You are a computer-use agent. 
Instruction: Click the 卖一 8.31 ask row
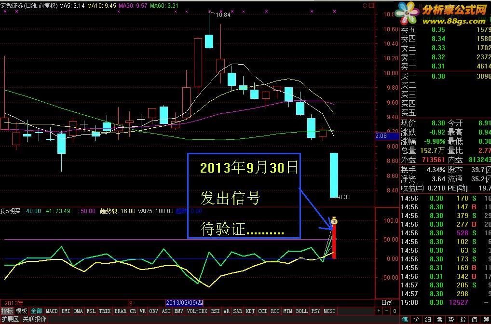446,66
